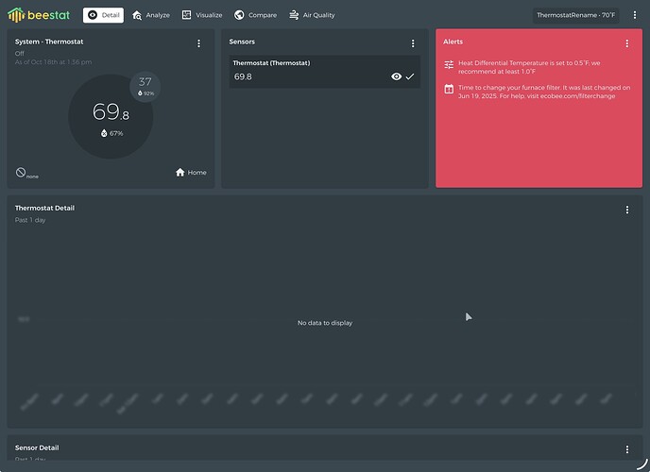Image resolution: width=650 pixels, height=472 pixels.
Task: Select the Detail tab
Action: coord(103,15)
